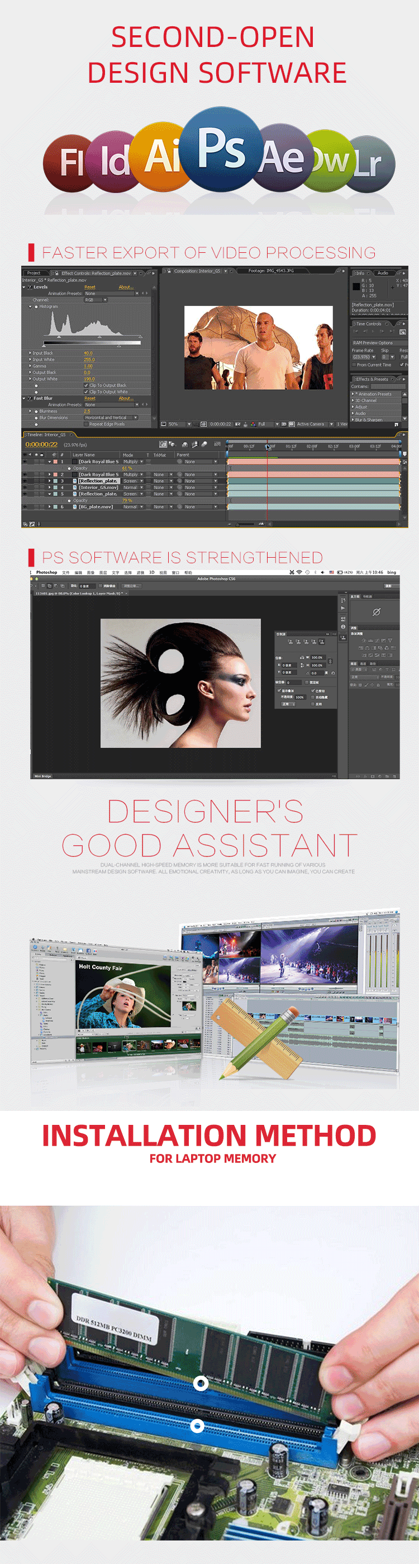Click the W 100.0% width field
The width and height of the screenshot is (419, 1564).
point(318,657)
